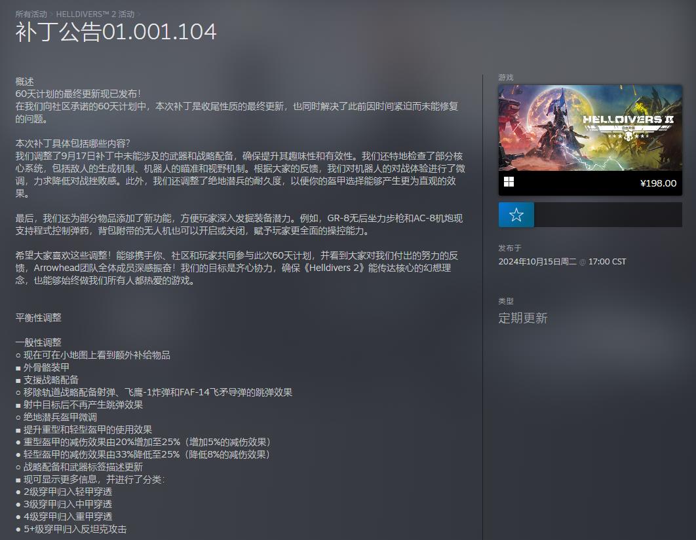Viewport: 696px width, 540px height.
Task: Click the bullet marker before 外骨骼装甲
Action: [x=18, y=368]
